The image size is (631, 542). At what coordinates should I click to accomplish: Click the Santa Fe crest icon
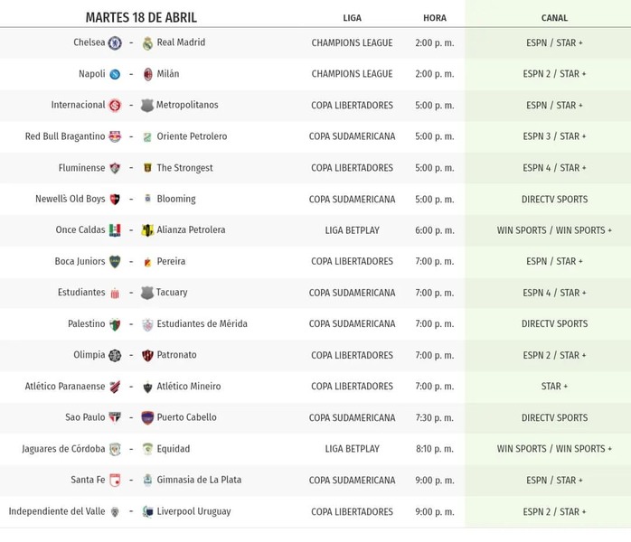pos(115,481)
